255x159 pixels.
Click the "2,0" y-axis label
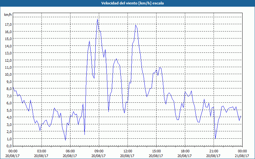pyautogui.click(x=9, y=131)
